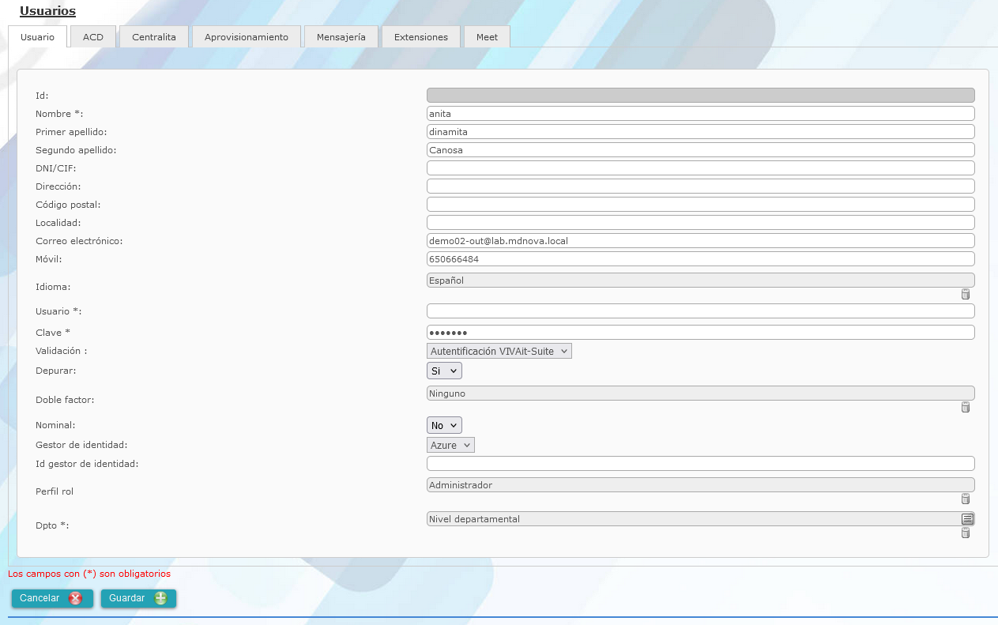Focus the DNI/CIF input field
998x625 pixels.
[x=700, y=168]
